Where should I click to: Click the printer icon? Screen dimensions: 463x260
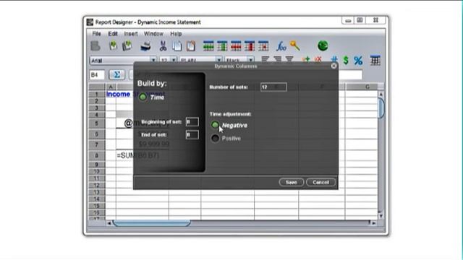[145, 46]
